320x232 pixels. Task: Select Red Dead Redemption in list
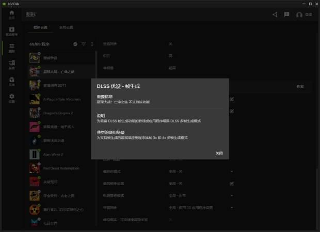(61, 168)
